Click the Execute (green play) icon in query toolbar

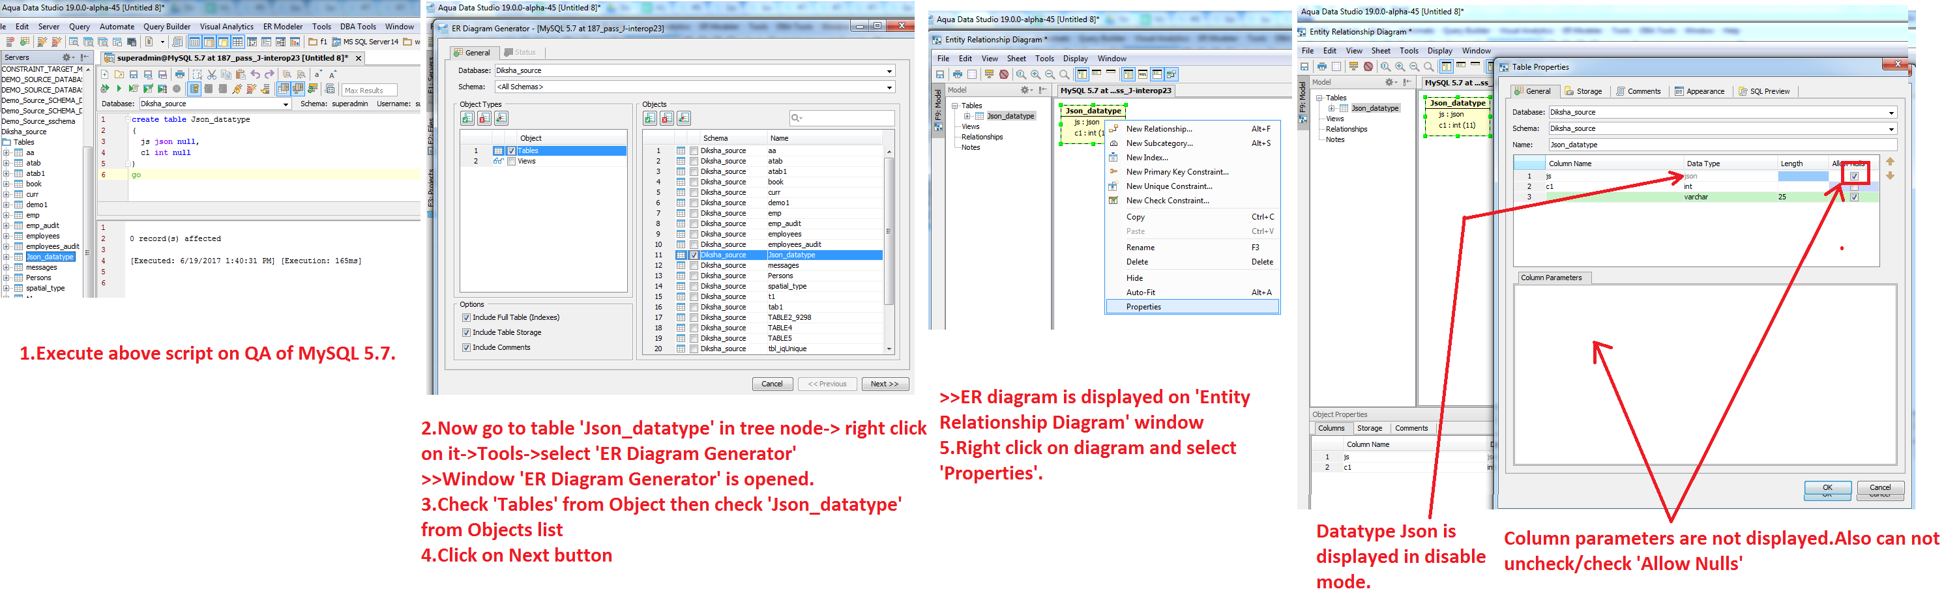point(119,89)
